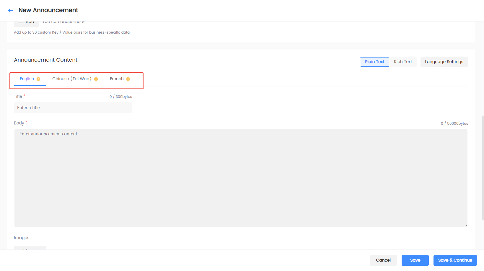Screen dimensions: 484x271
Task: Grab the Body textarea resize handle
Action: pos(465,225)
